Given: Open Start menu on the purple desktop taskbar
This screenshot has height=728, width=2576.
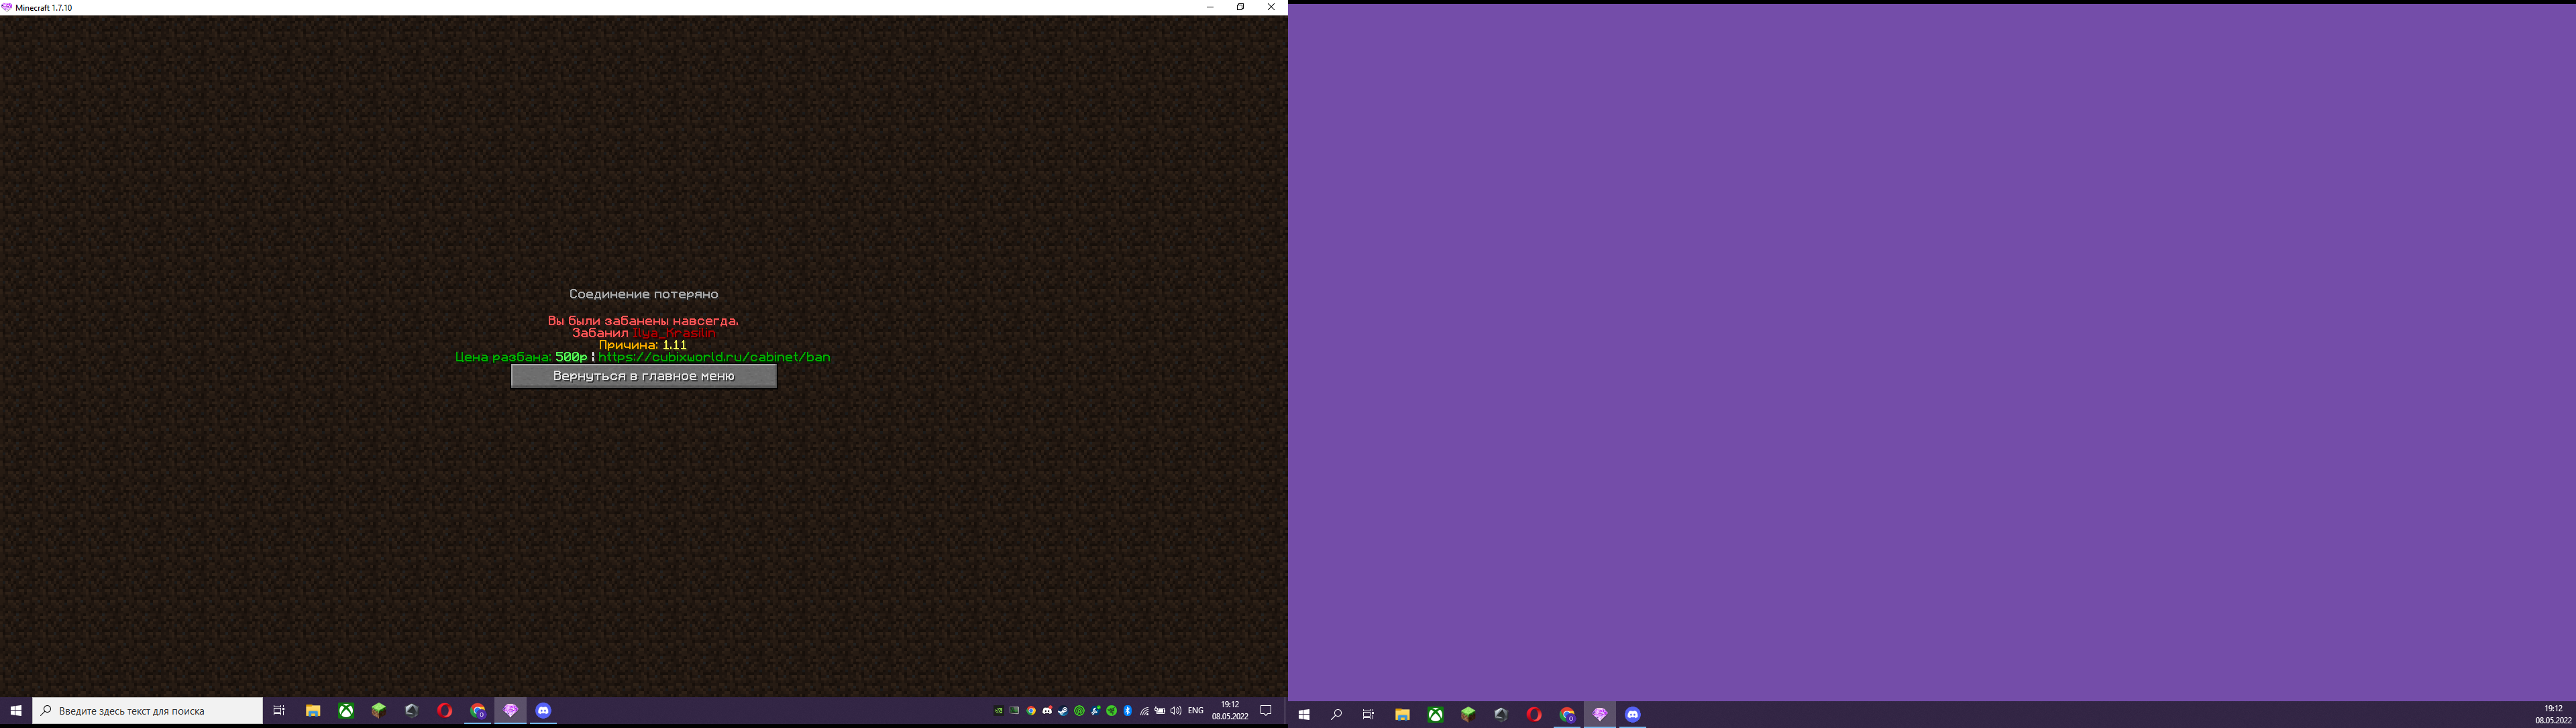Looking at the screenshot, I should pyautogui.click(x=1304, y=715).
